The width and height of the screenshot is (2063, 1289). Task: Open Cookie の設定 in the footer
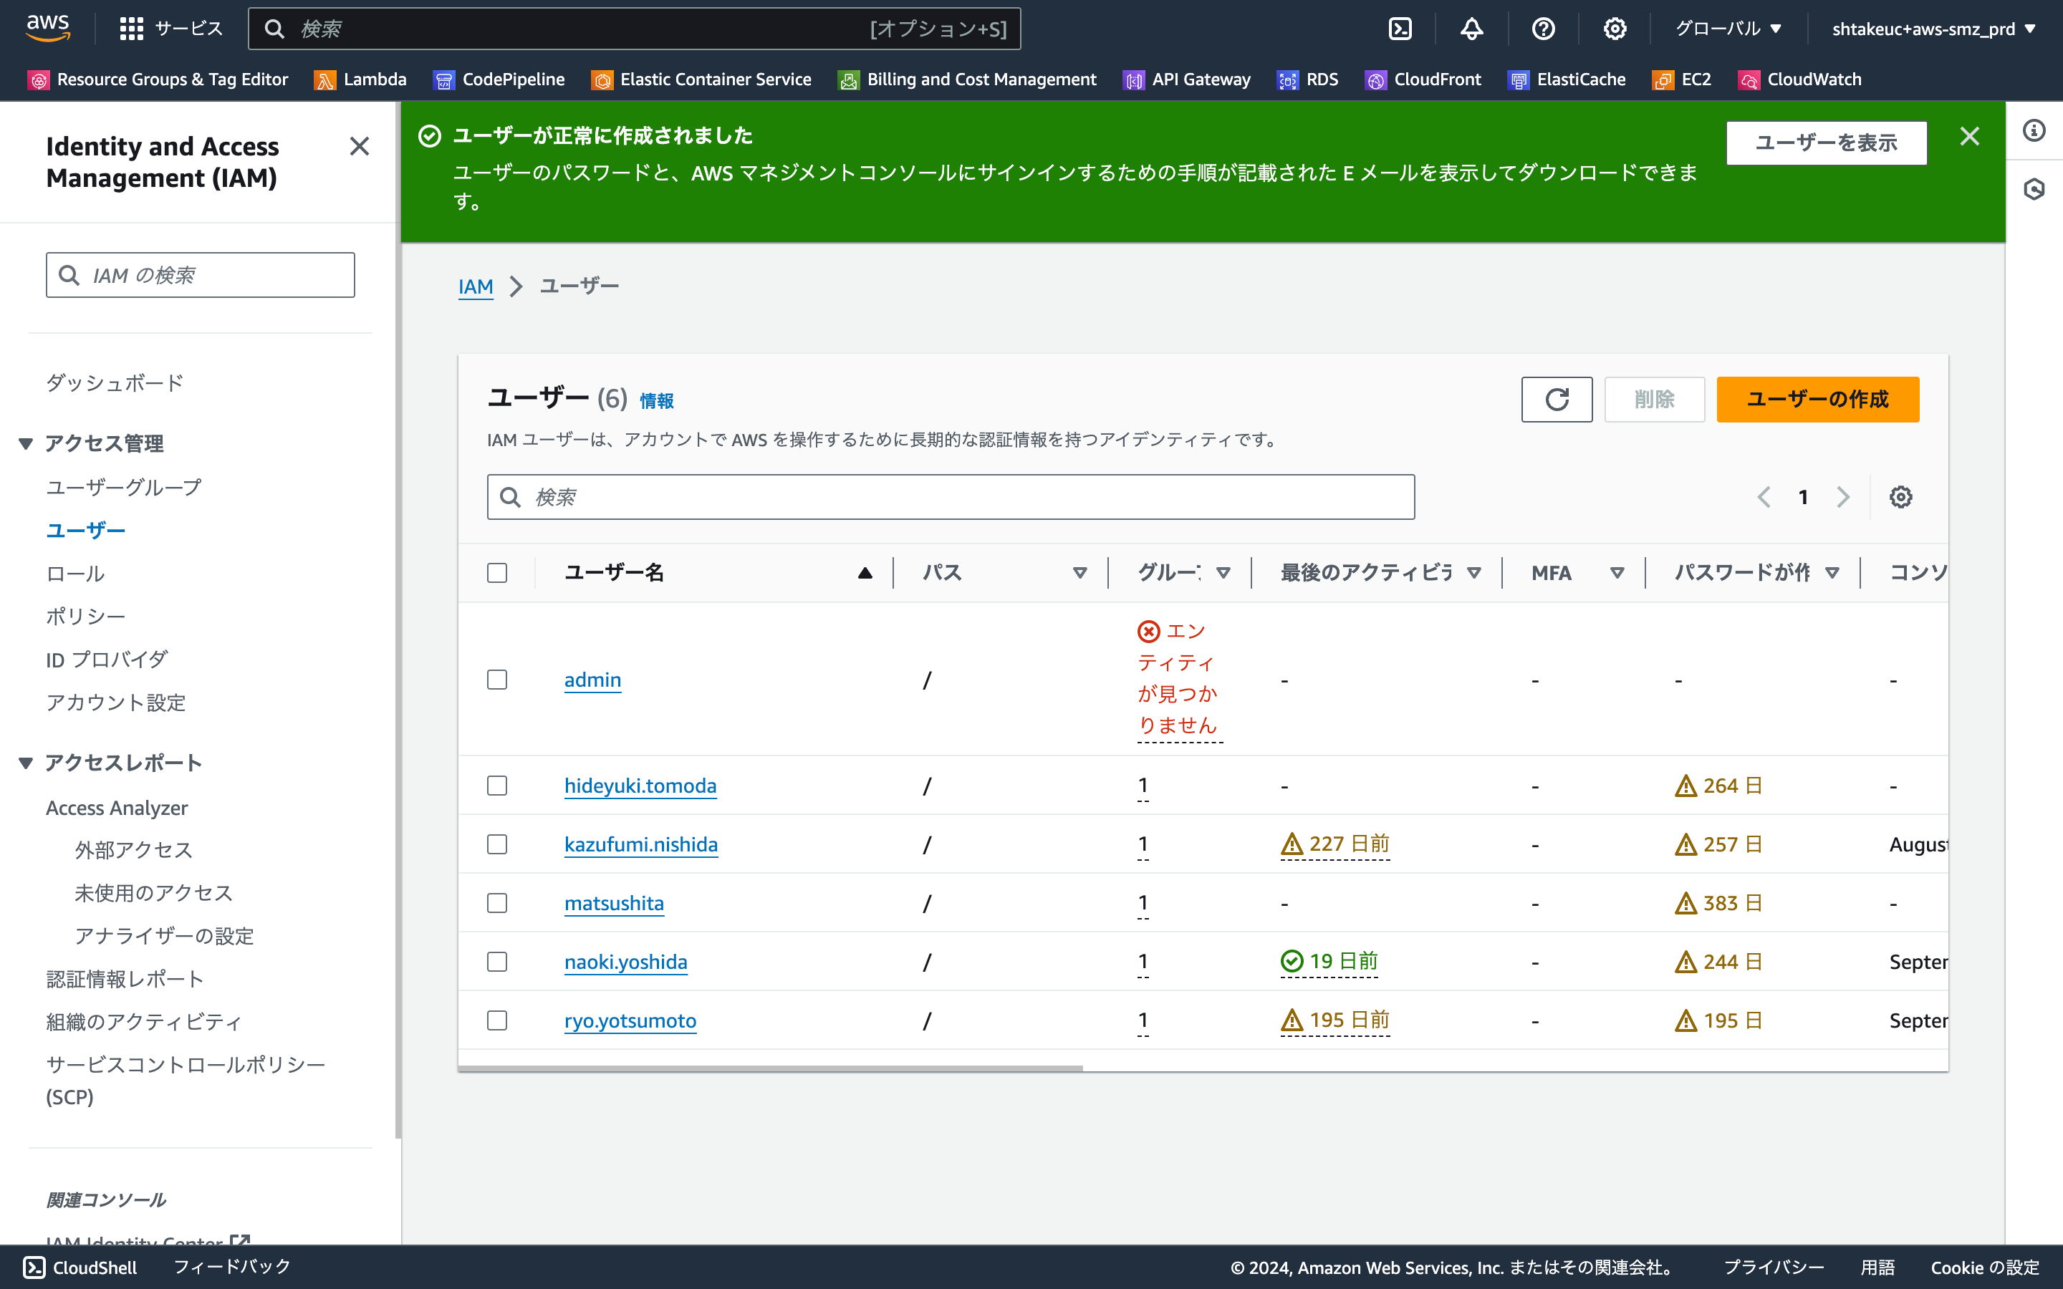click(x=1985, y=1268)
